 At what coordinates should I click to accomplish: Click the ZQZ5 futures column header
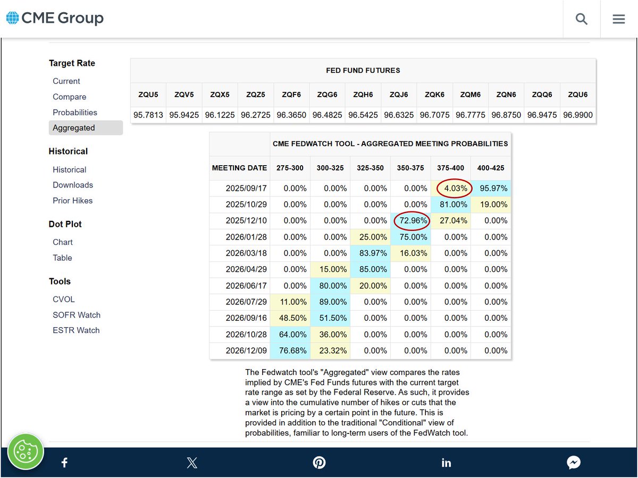255,95
